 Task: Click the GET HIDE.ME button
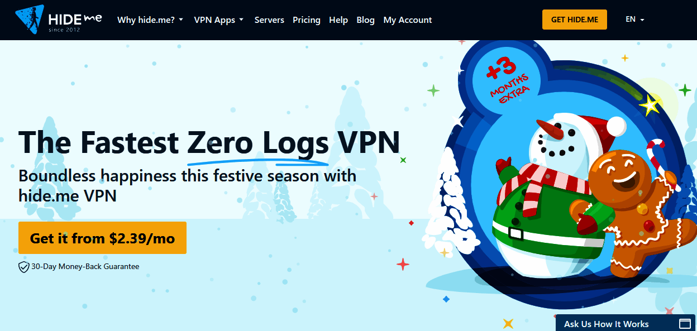tap(575, 20)
